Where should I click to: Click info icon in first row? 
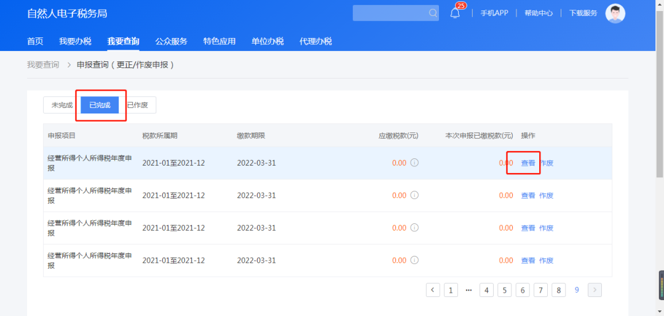tap(414, 163)
